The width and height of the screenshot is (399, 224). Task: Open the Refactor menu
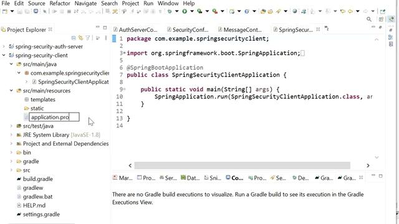tap(60, 4)
